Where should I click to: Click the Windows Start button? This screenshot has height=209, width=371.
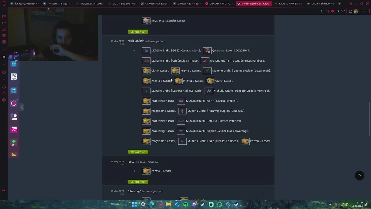coord(134,204)
